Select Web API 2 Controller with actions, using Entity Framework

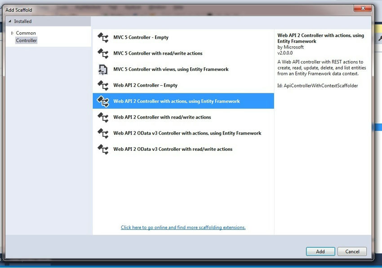tap(183, 101)
